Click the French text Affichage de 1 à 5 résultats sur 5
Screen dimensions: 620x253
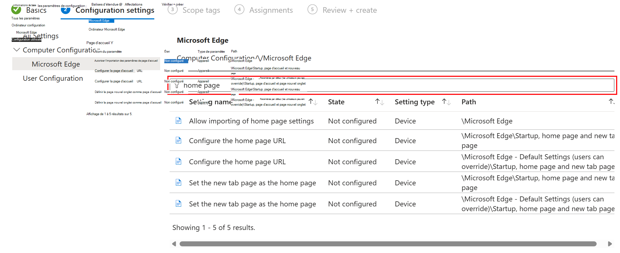[109, 114]
